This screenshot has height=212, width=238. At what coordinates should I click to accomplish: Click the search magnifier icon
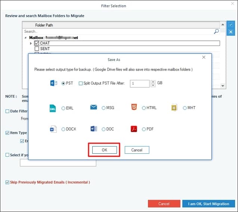click(x=216, y=31)
